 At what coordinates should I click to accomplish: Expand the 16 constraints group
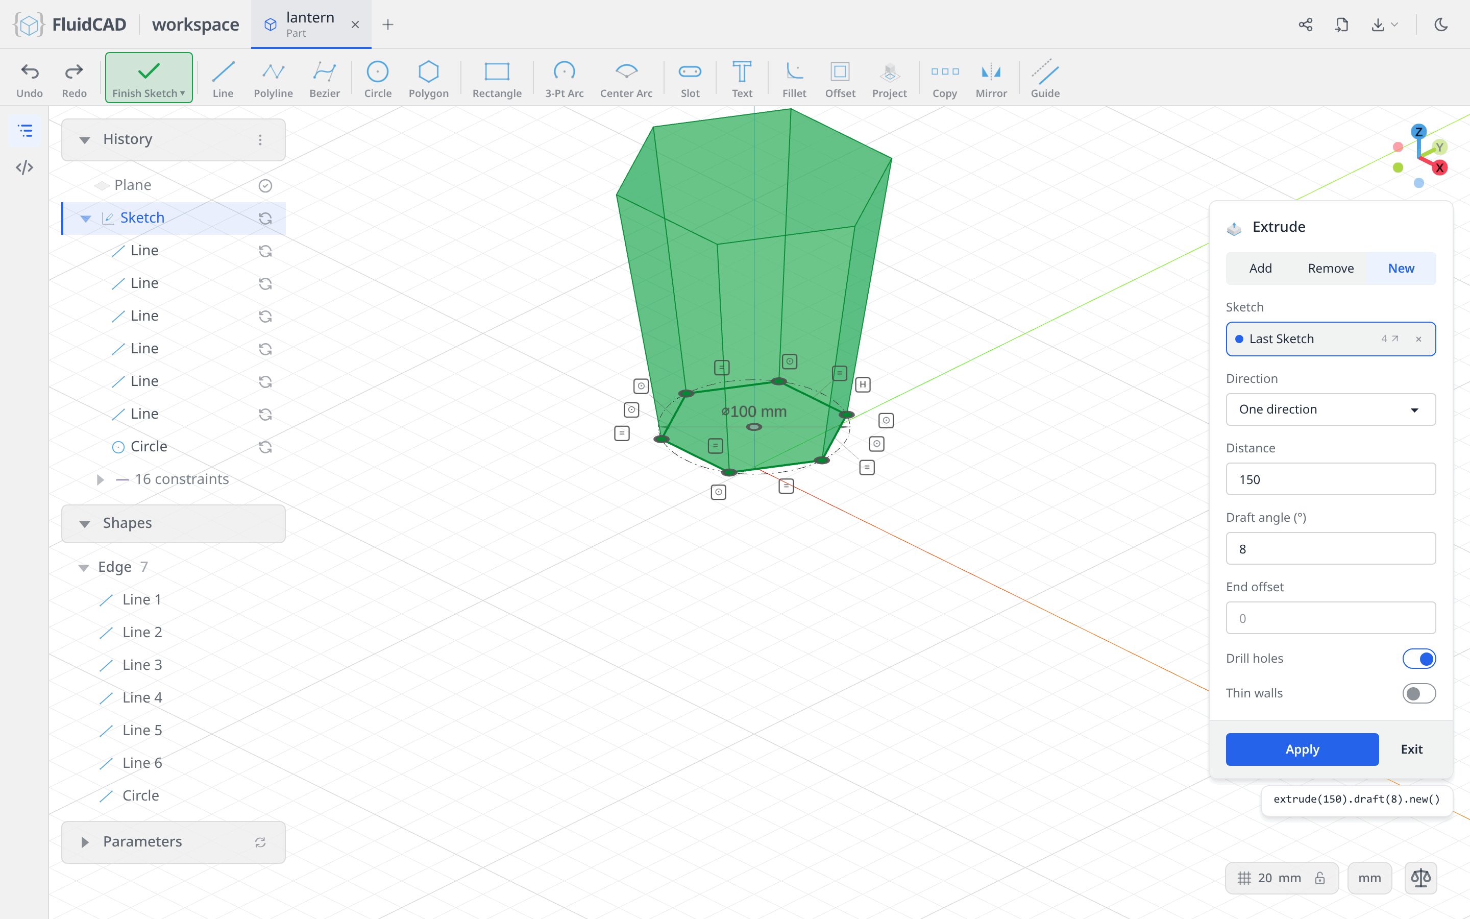pos(100,479)
